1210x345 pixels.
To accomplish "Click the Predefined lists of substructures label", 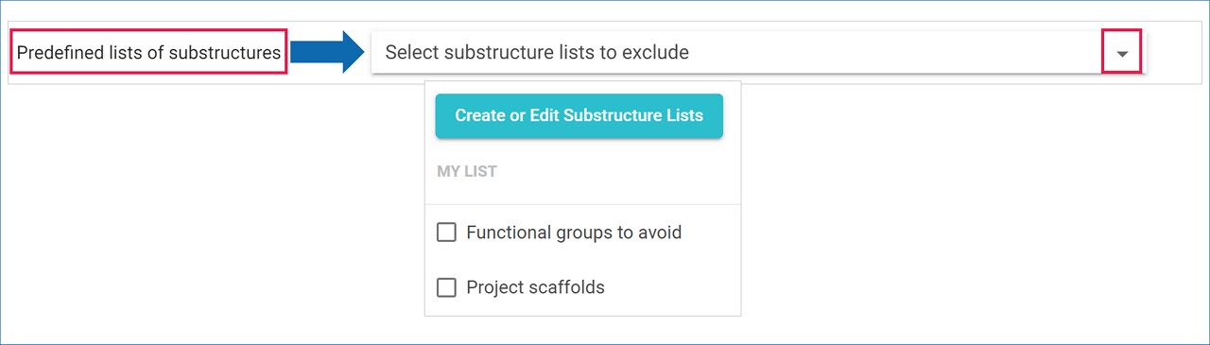I will click(x=148, y=53).
